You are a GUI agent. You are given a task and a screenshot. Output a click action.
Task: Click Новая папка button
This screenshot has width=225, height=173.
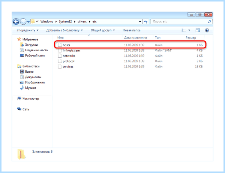[132, 30]
